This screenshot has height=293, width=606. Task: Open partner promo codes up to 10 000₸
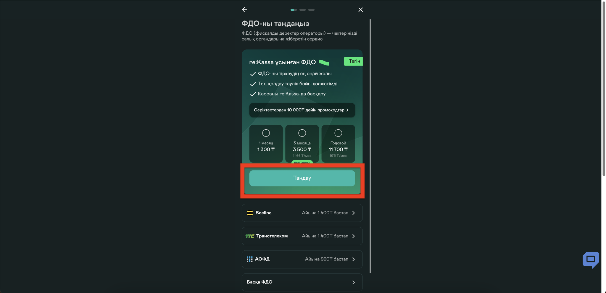[x=302, y=110]
